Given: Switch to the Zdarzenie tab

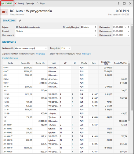Looking at the screenshot, I should 9,21.
